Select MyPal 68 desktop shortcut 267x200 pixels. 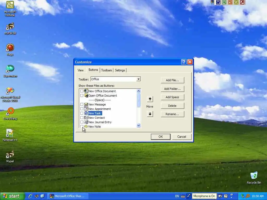click(10, 28)
